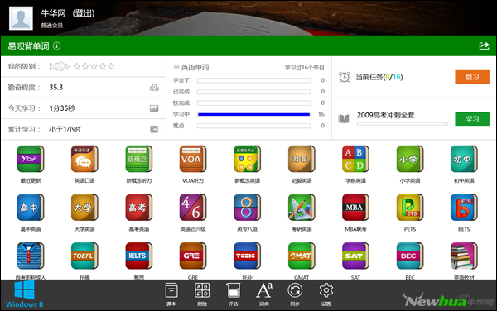The width and height of the screenshot is (497, 311).
Task: Click the (登出) logout link
Action: (x=84, y=13)
